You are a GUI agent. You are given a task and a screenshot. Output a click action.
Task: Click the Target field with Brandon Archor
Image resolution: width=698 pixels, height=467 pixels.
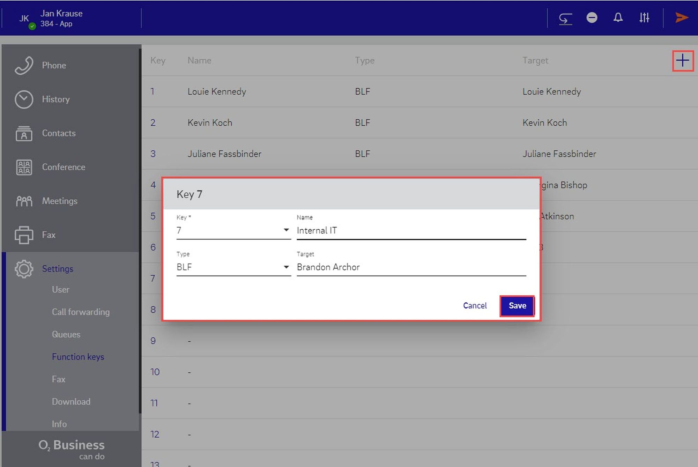[411, 267]
